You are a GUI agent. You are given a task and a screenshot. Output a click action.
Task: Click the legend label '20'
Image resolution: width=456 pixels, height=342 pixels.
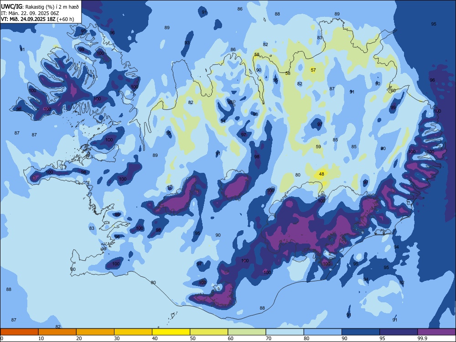click(79, 338)
